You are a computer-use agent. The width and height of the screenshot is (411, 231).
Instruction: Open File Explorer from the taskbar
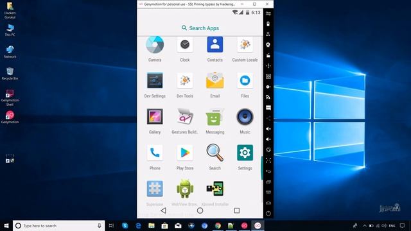[x=152, y=225]
